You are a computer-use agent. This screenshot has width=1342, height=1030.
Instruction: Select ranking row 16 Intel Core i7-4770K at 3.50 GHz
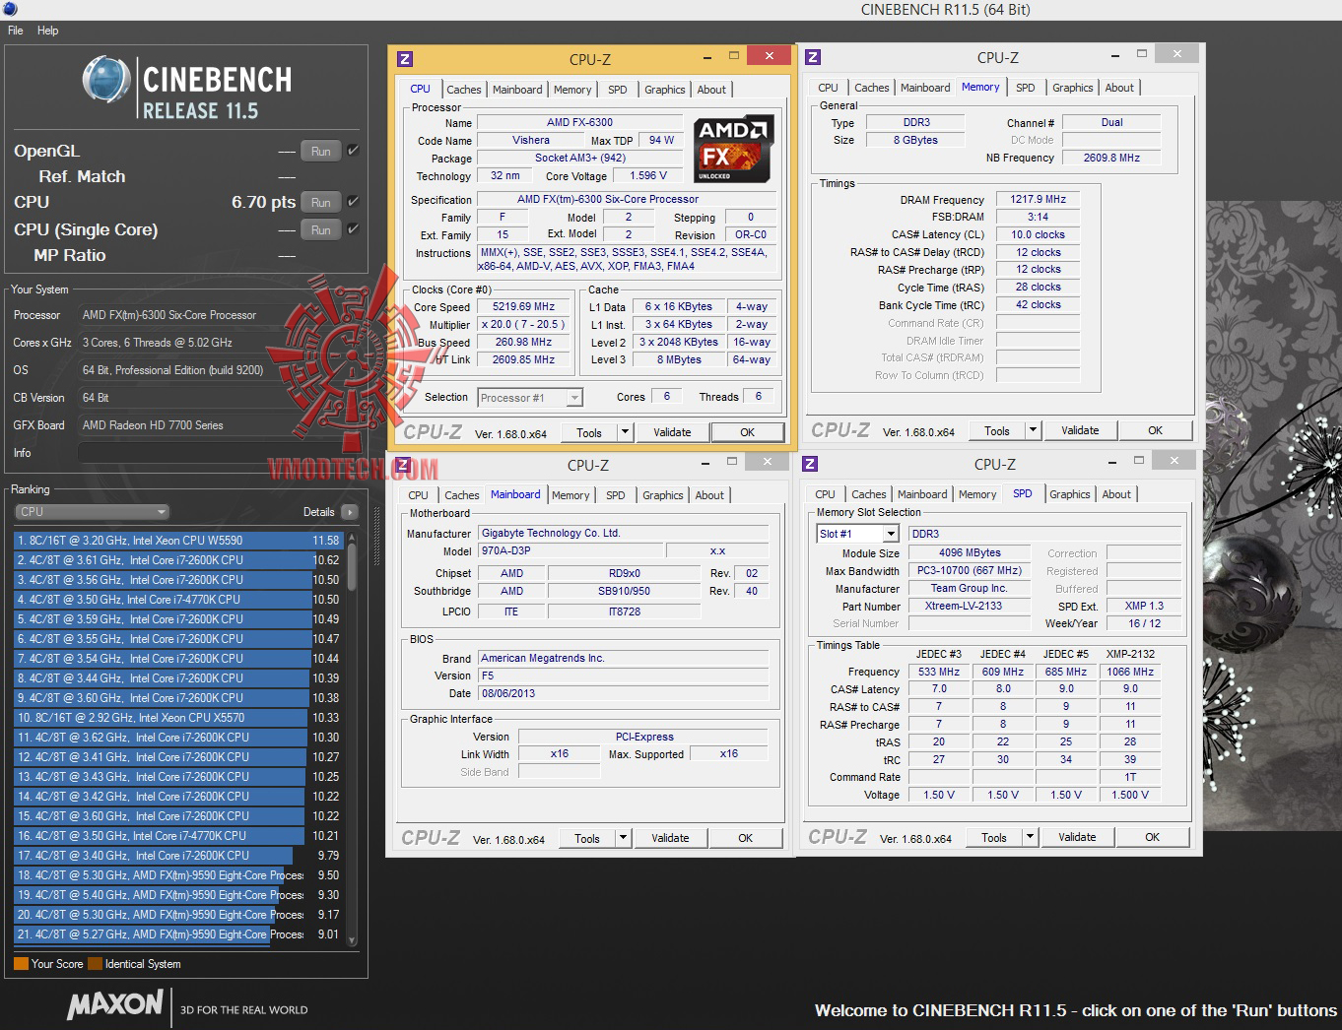click(x=178, y=836)
